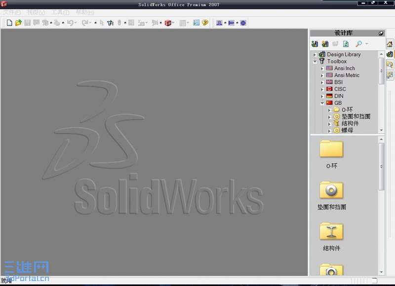Open the 帮助(H) menu
This screenshot has width=395, height=286.
point(85,12)
